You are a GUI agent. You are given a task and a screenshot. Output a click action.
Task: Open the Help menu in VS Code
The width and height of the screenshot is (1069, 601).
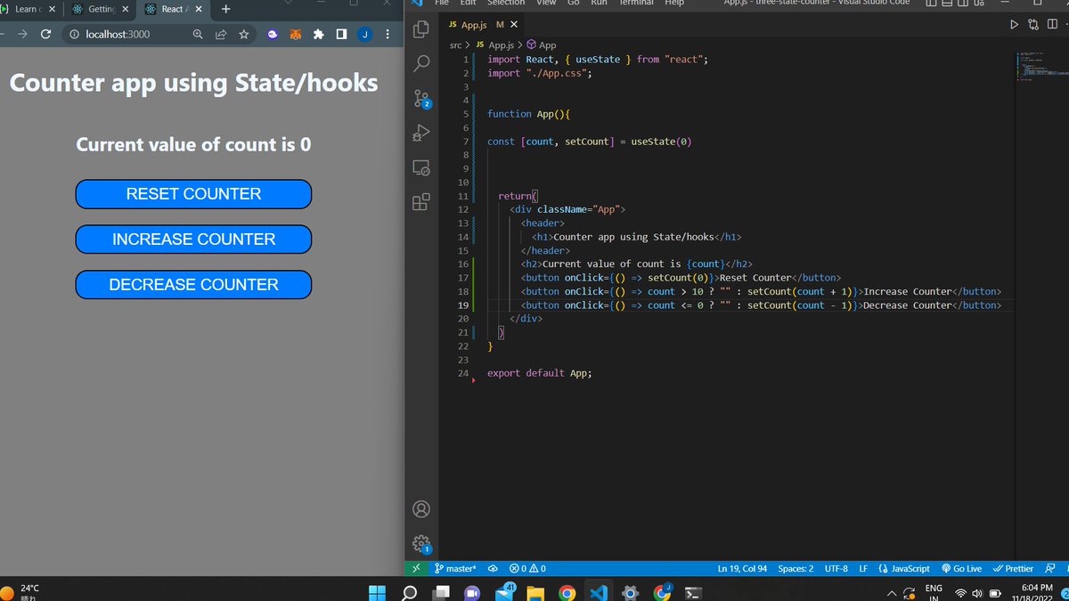tap(674, 3)
